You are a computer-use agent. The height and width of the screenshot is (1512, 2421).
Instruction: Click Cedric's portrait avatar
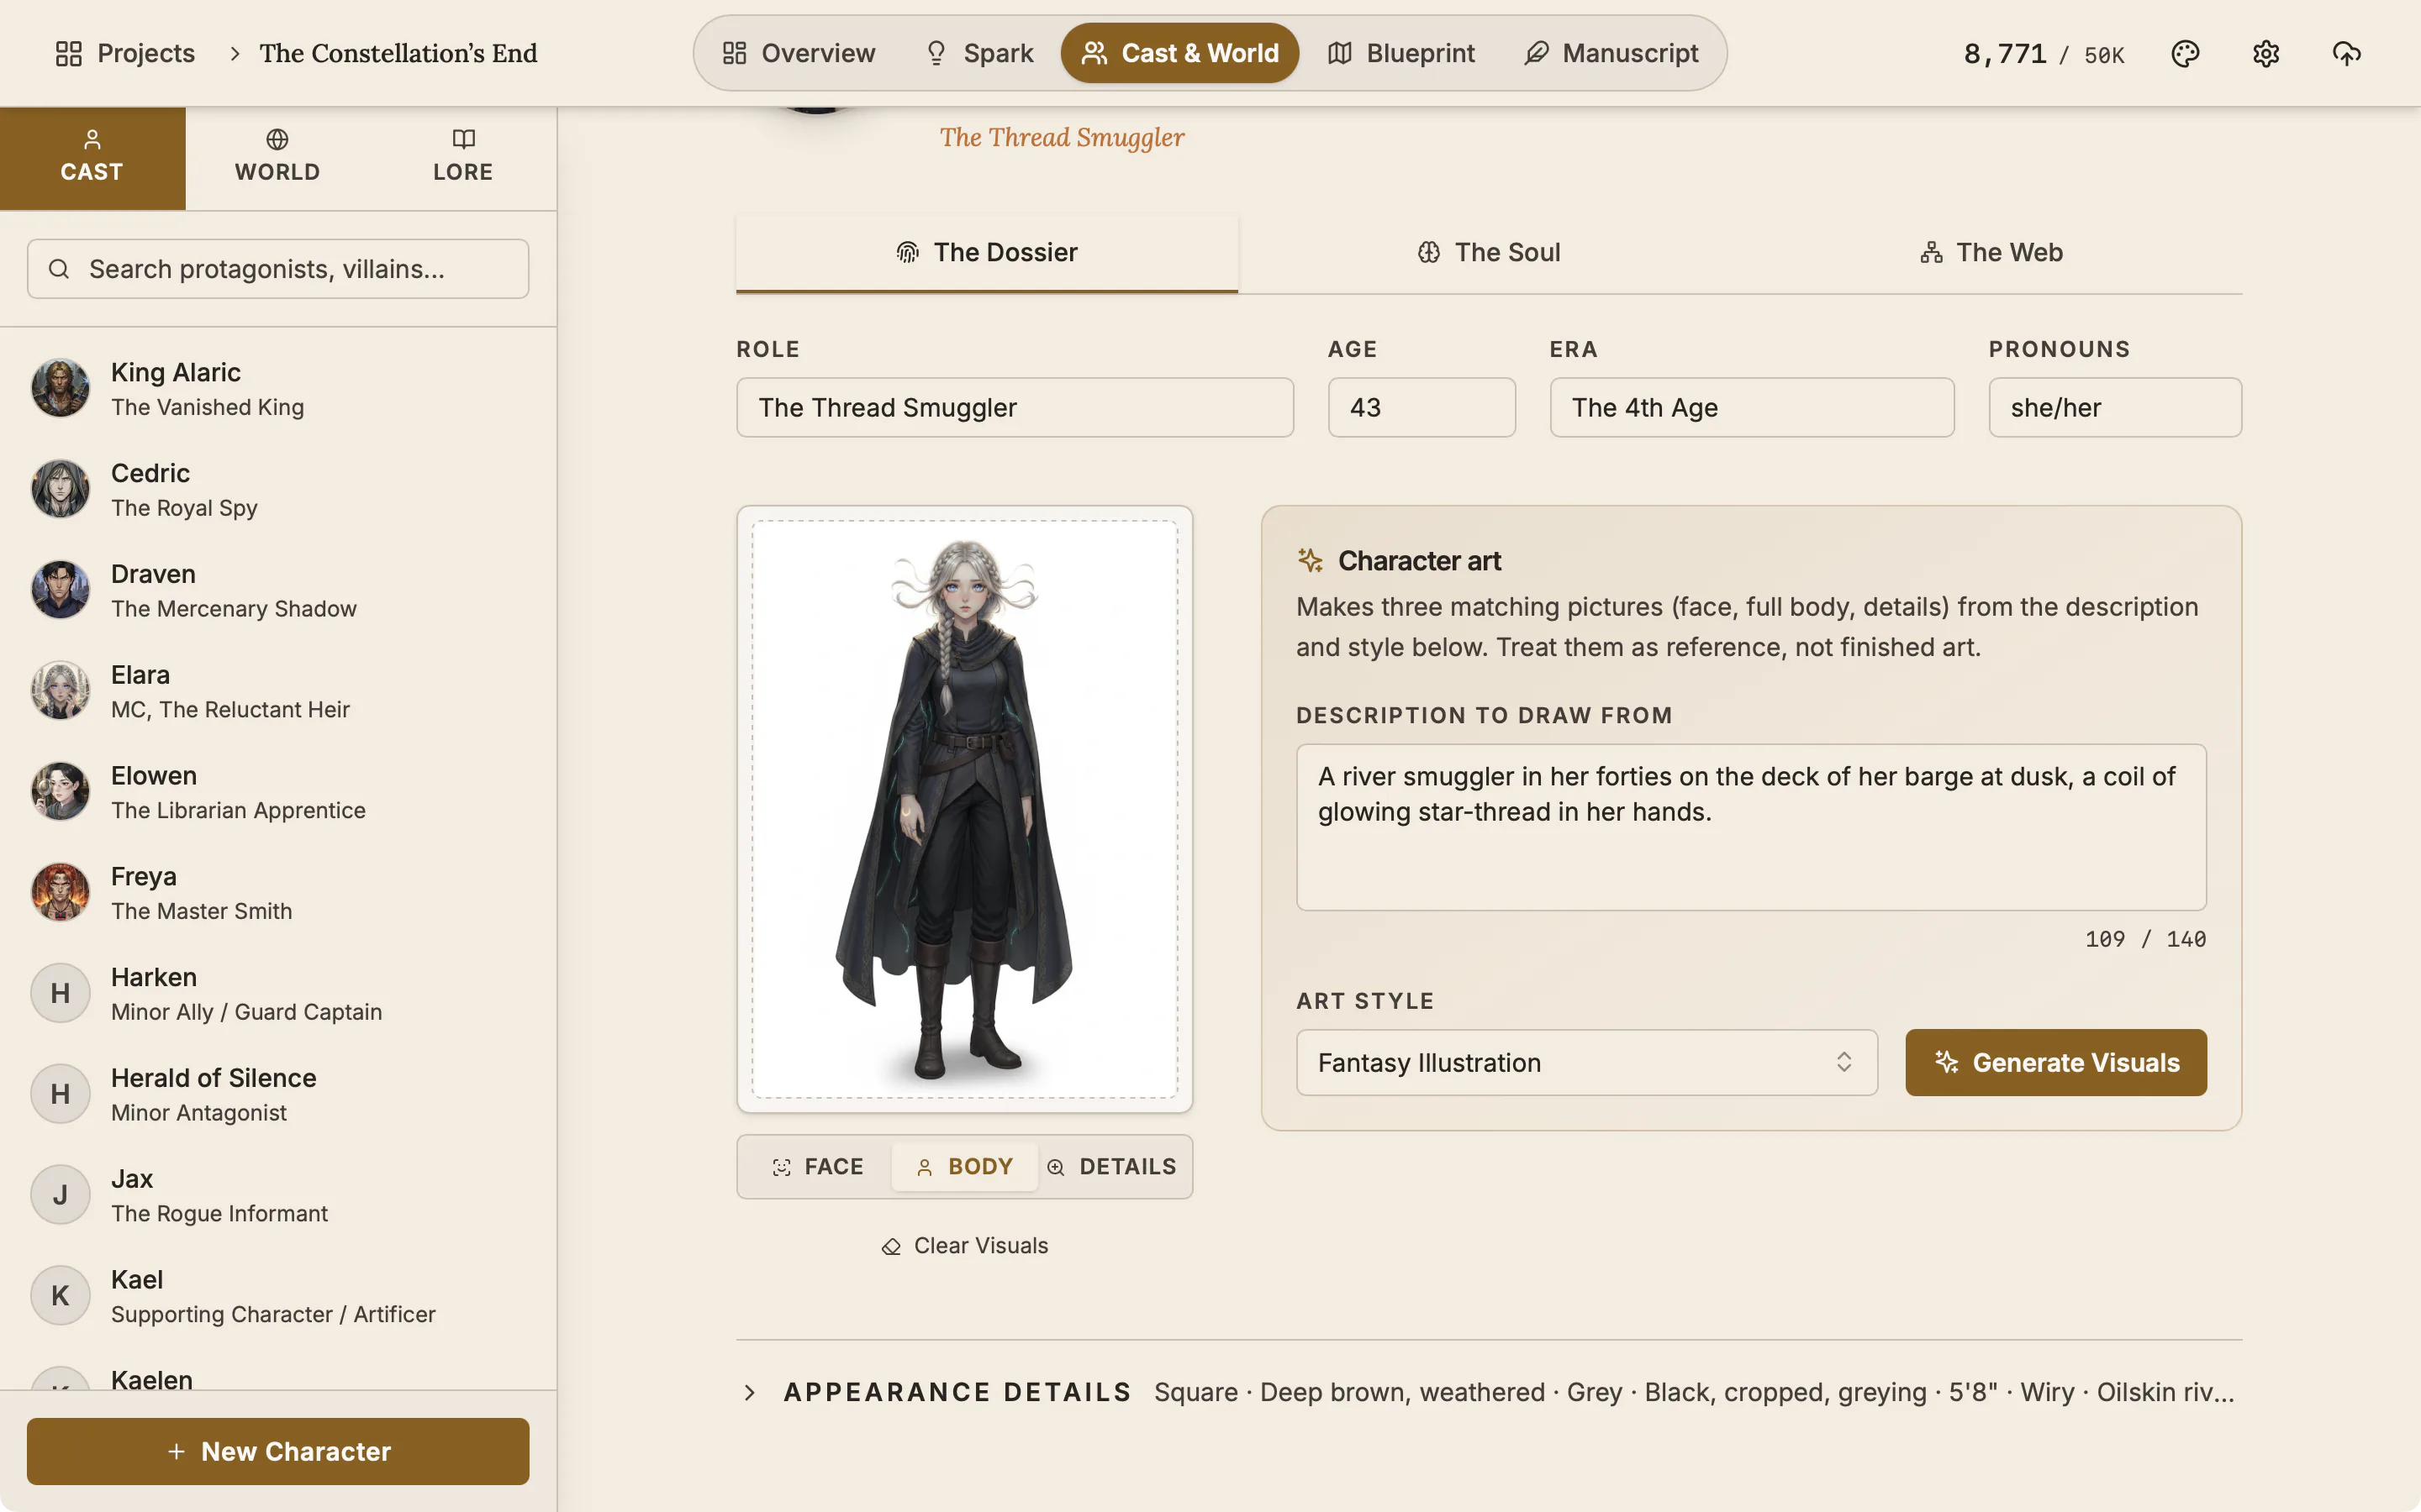coord(60,489)
